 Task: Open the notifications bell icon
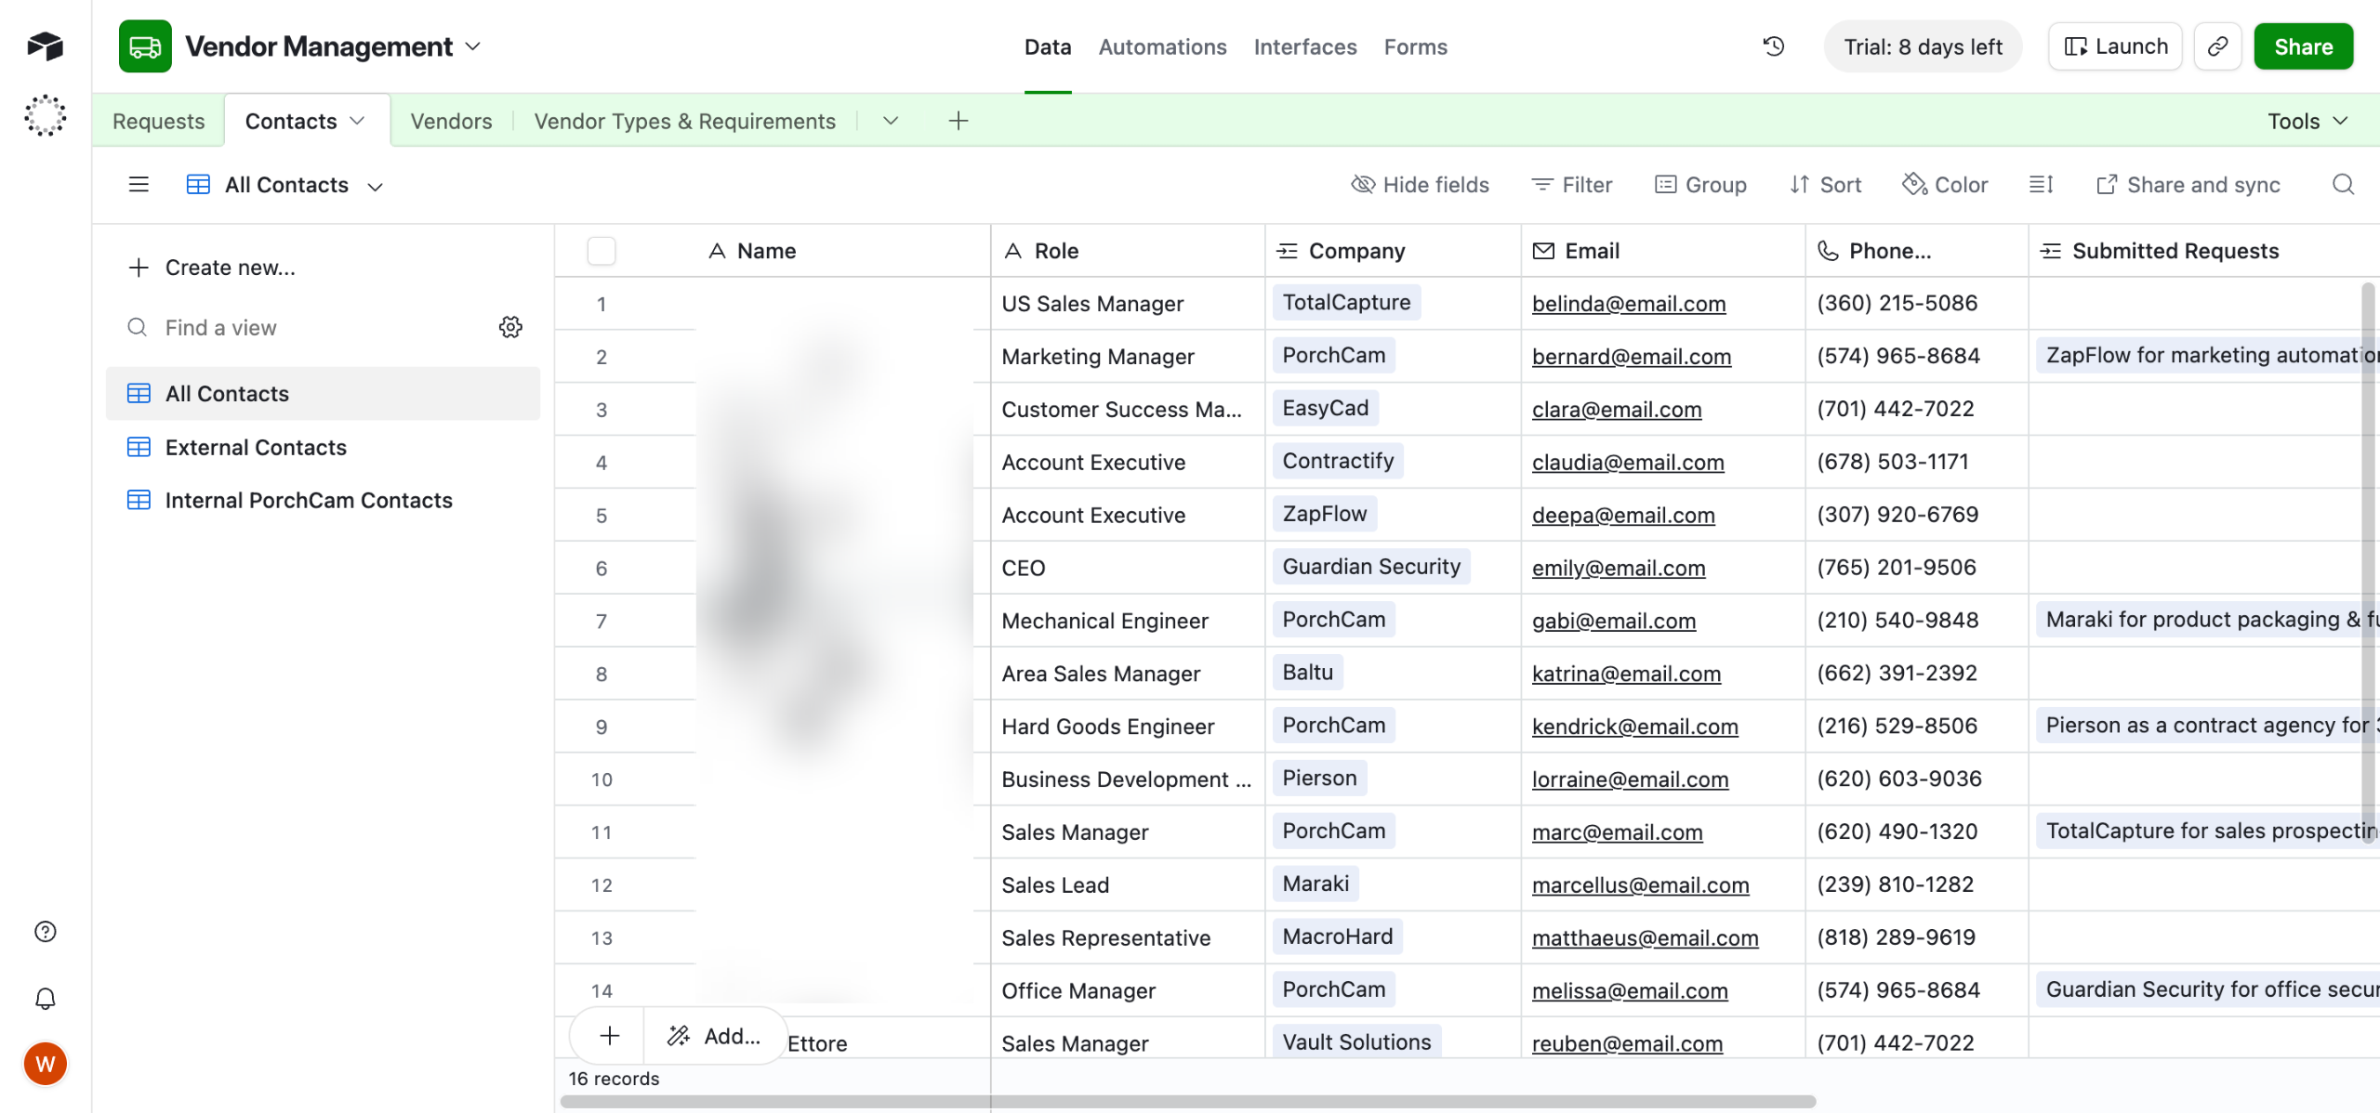click(45, 999)
